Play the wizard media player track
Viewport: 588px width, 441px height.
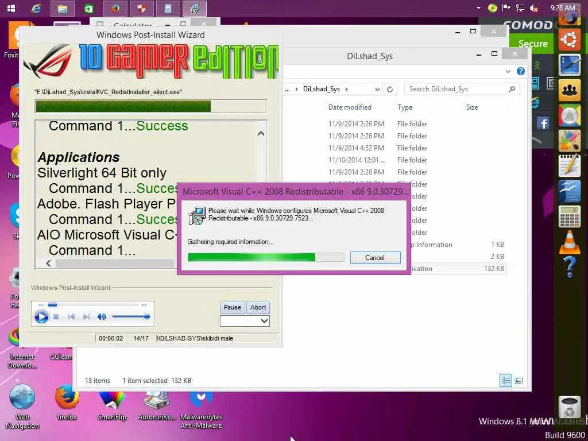pos(41,317)
